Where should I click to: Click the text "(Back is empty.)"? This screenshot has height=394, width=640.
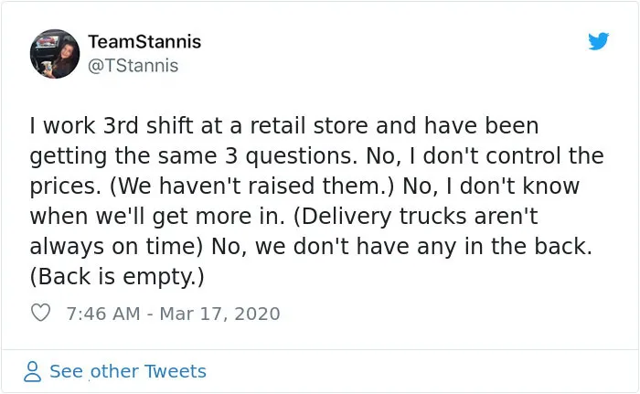click(x=117, y=277)
